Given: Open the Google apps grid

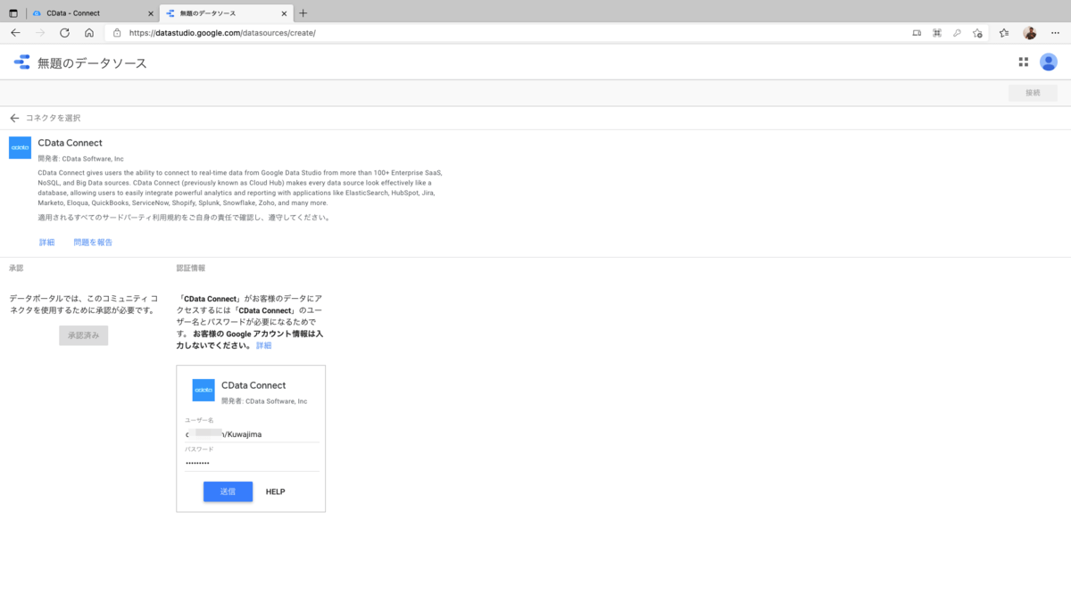Looking at the screenshot, I should coord(1023,62).
